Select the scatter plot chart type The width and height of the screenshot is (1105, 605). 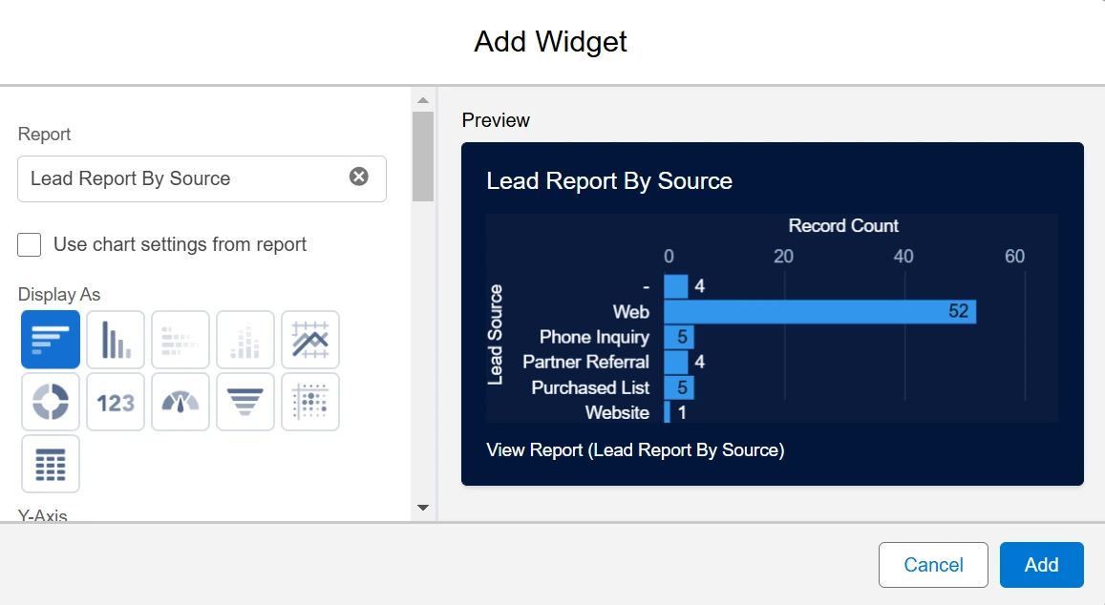pos(310,402)
